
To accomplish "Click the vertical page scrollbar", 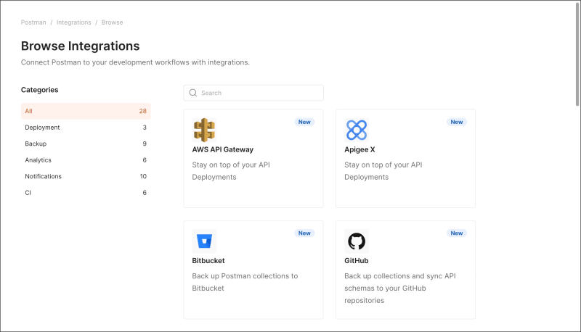I will pos(577,54).
